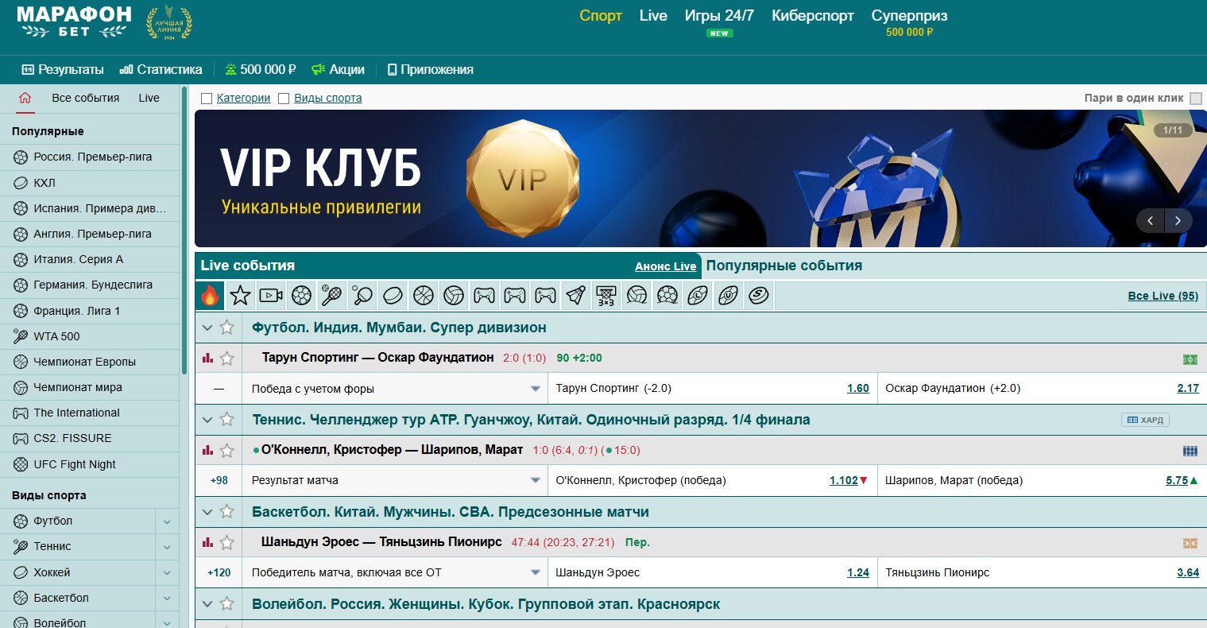Screen dimensions: 1207x628
Task: Open scoreboard icon for О'Коннелл — Шарипов match
Action: point(1190,451)
